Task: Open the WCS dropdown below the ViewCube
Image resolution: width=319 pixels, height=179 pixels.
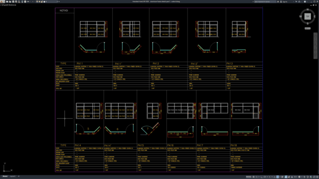Action: click(x=308, y=28)
